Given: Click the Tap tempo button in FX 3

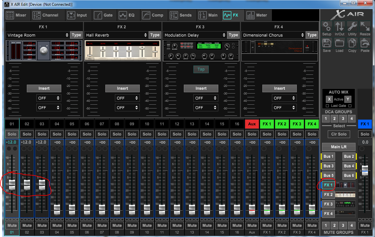Looking at the screenshot, I should click(x=201, y=69).
